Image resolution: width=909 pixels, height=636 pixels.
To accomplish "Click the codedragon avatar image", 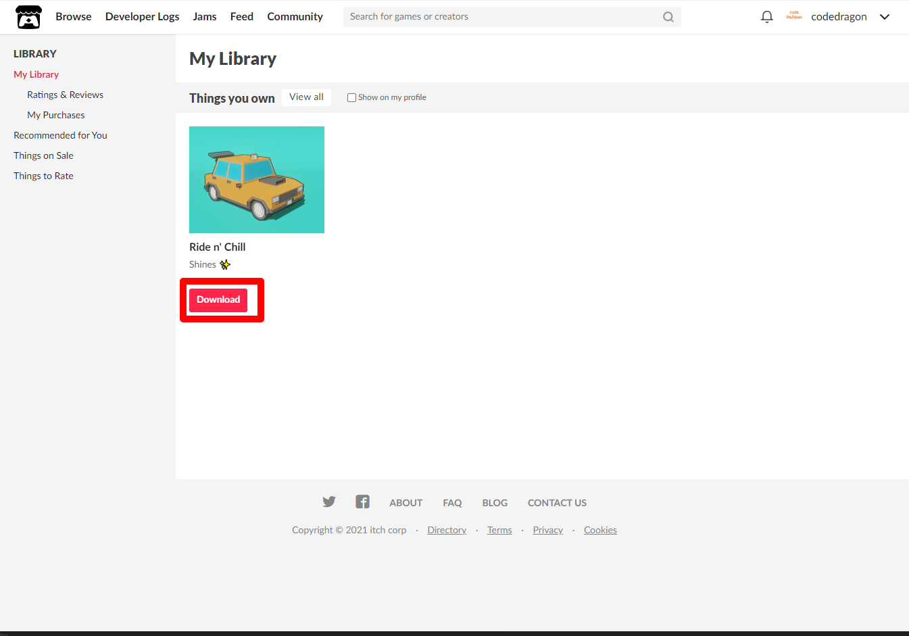I will click(794, 16).
